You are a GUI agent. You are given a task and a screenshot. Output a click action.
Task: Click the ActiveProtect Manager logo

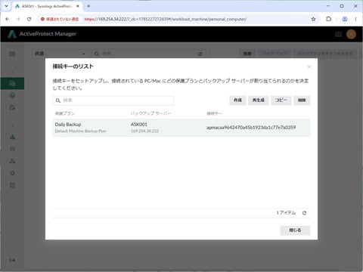(x=42, y=34)
